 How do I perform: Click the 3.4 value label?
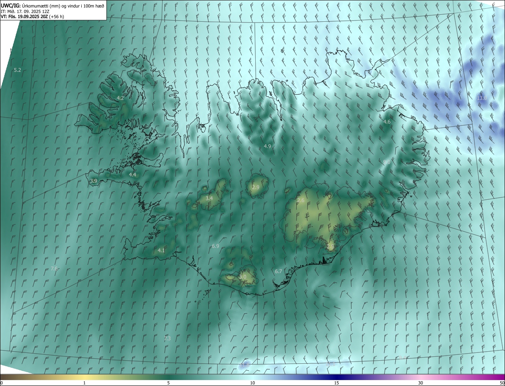tap(209, 198)
